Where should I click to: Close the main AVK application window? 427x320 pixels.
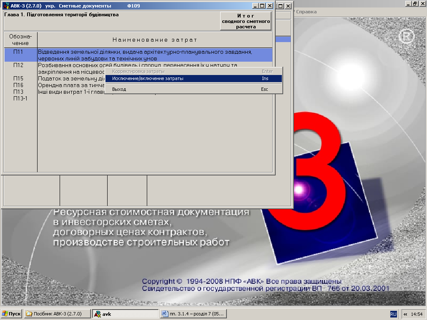coord(422,3)
